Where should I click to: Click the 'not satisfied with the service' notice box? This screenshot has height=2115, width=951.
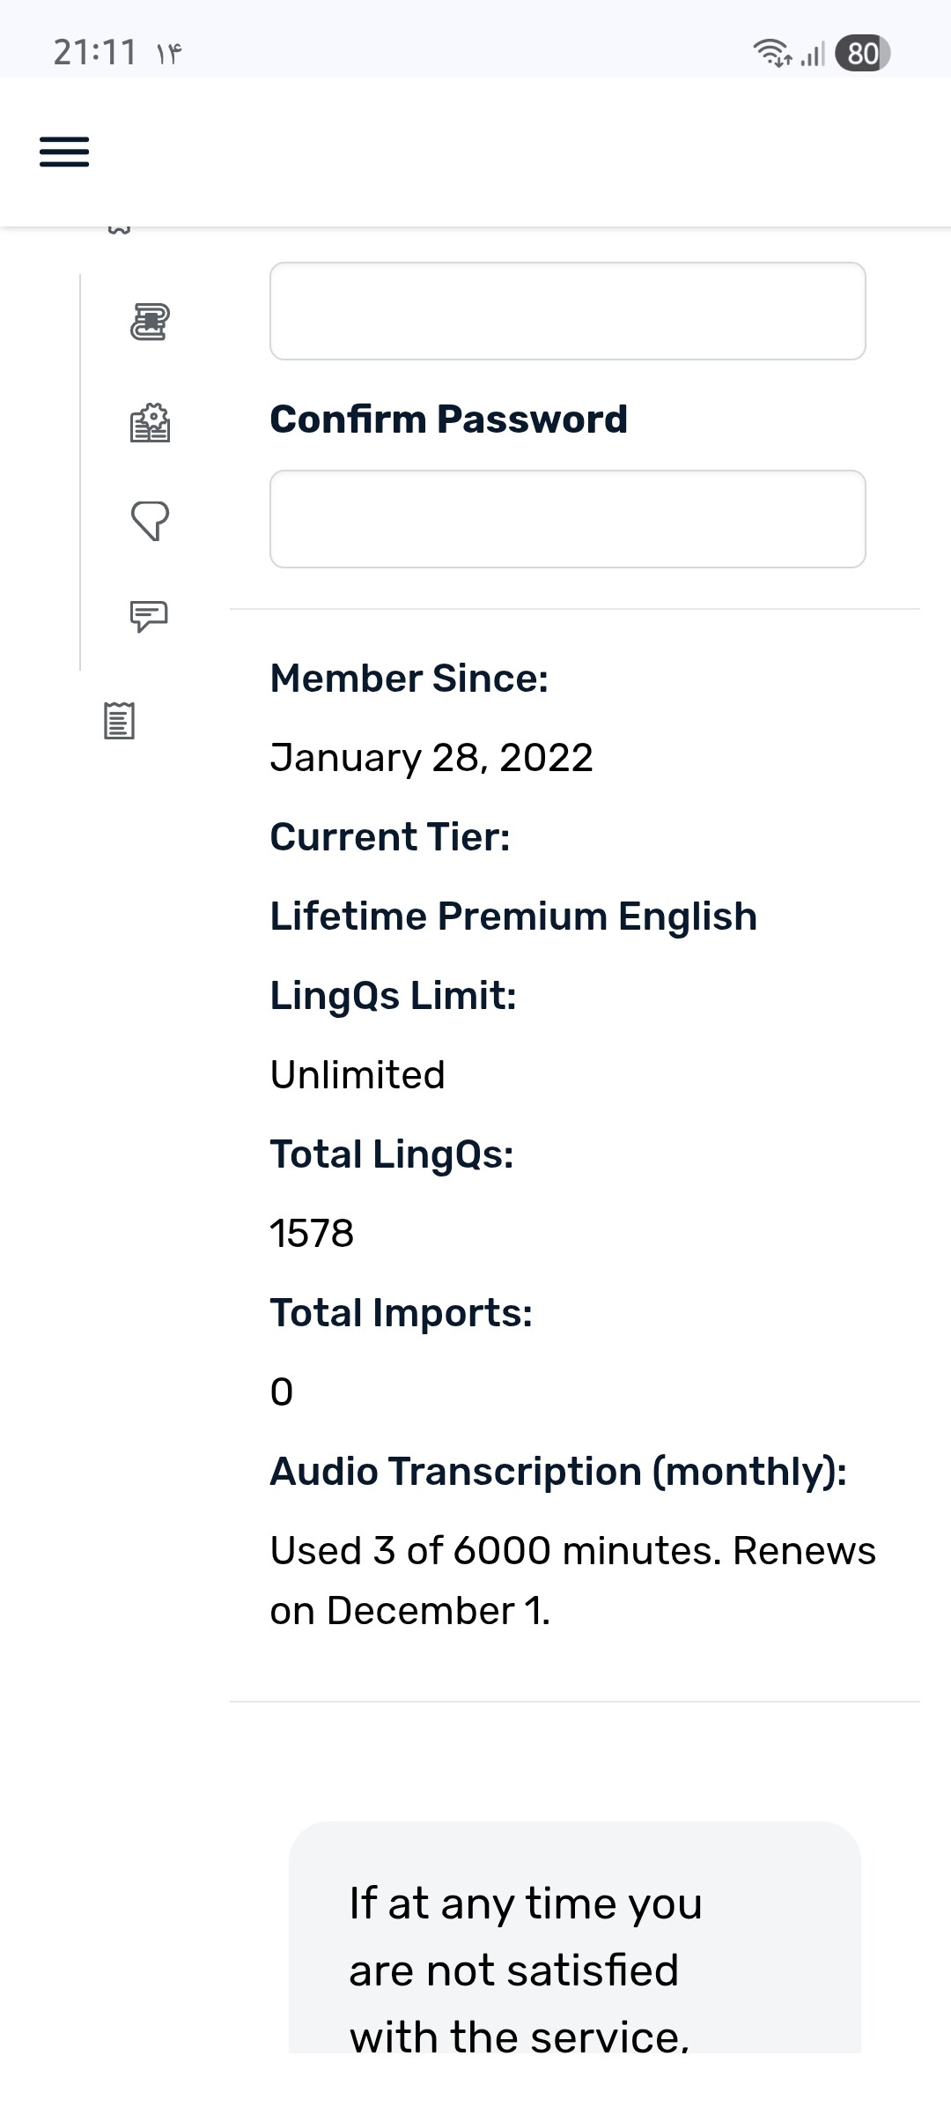click(574, 1939)
